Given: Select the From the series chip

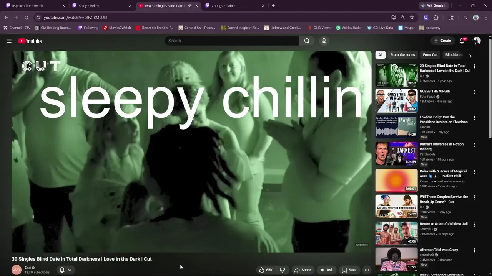Looking at the screenshot, I should click(x=403, y=55).
